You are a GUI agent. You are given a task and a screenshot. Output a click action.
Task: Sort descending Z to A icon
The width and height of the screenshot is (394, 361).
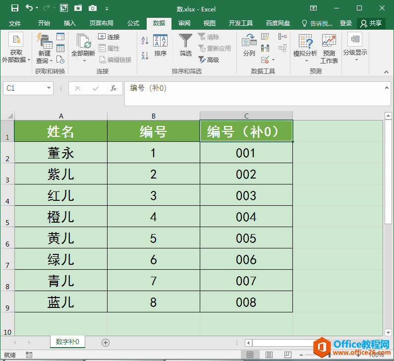point(145,56)
